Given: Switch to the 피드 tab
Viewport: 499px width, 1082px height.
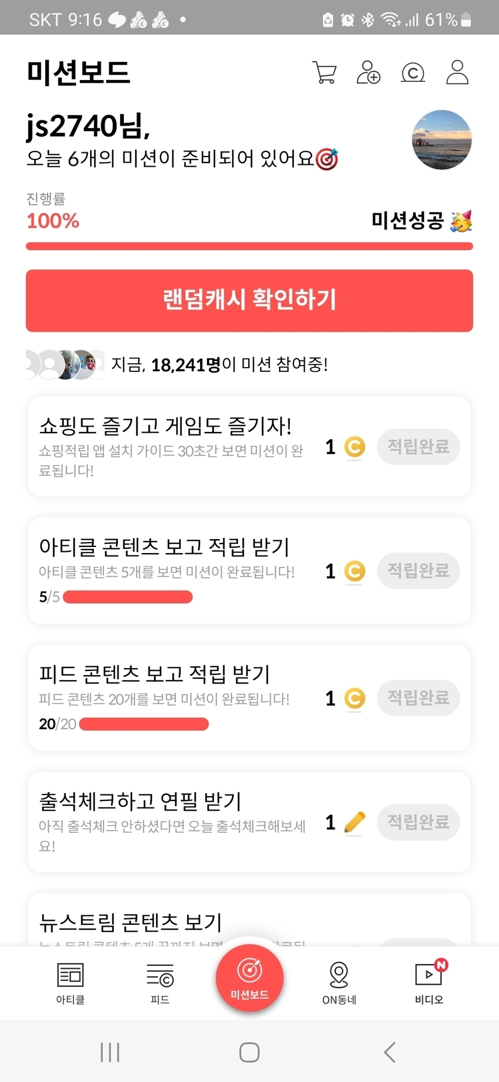Looking at the screenshot, I should [160, 983].
